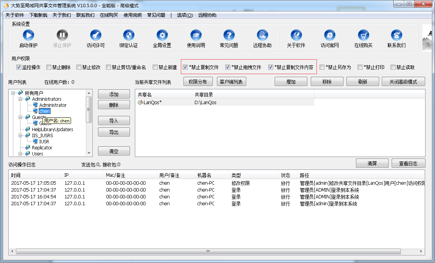Click the log panel horizontal scrollbar
This screenshot has height=263, width=435.
pos(207,252)
